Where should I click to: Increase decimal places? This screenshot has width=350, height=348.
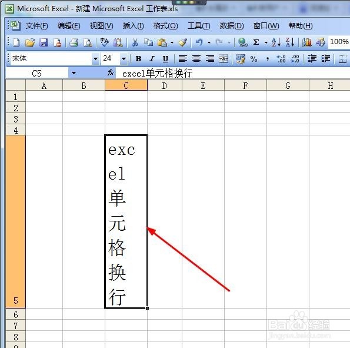[x=281, y=59]
